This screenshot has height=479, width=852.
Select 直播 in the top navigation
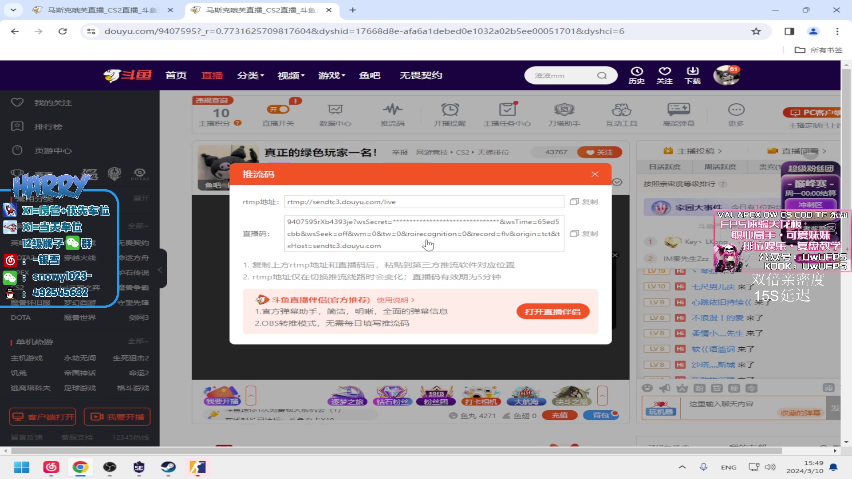(212, 75)
